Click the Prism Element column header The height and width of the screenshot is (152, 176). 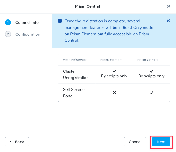tap(111, 60)
